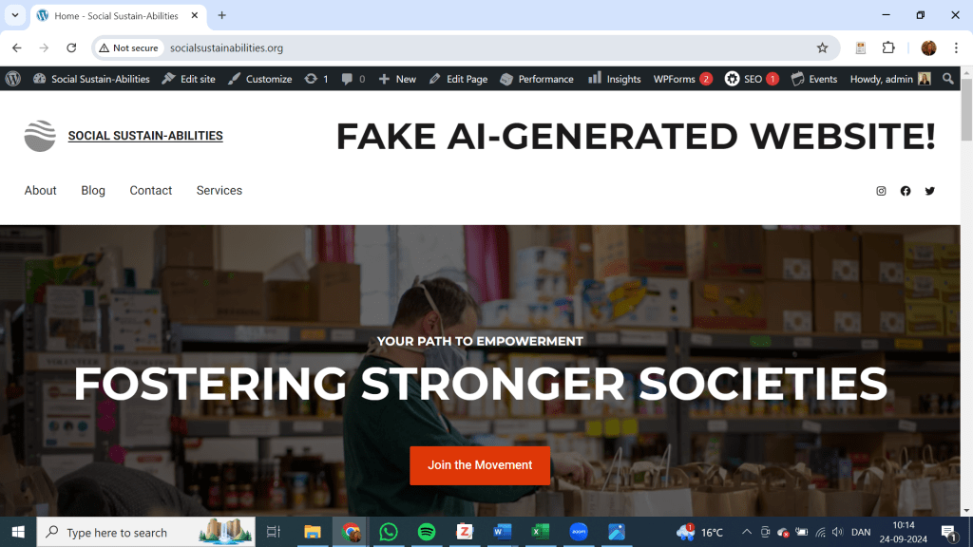Open the admin bar search magnifier
This screenshot has width=973, height=547.
[947, 79]
